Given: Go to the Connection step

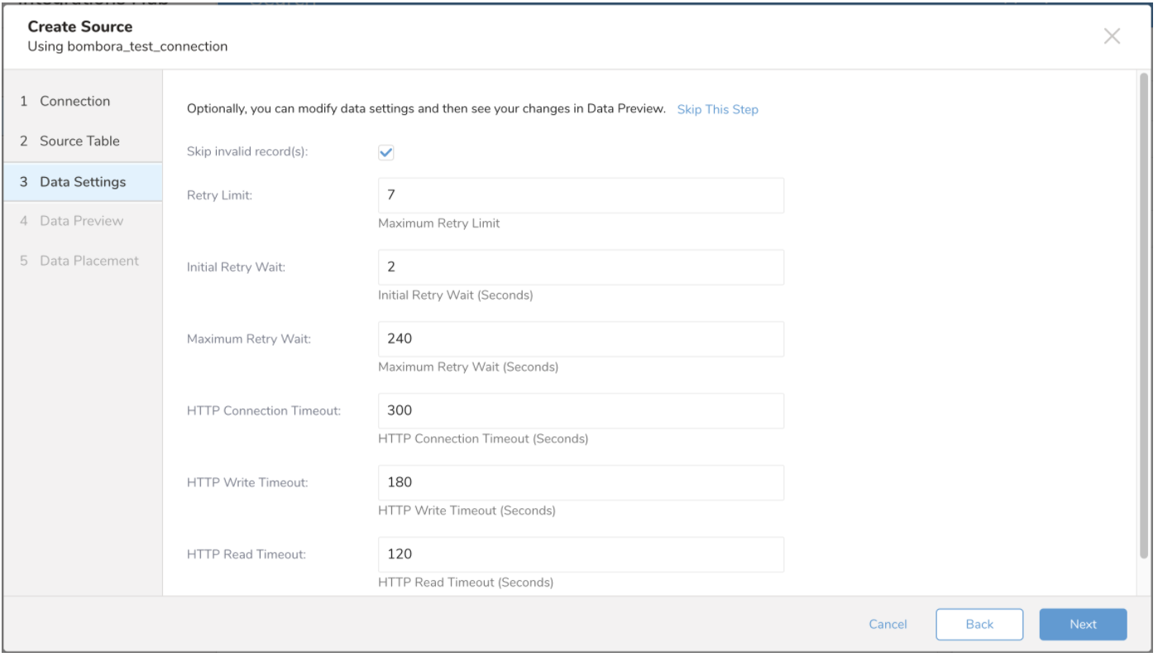Looking at the screenshot, I should (x=74, y=101).
